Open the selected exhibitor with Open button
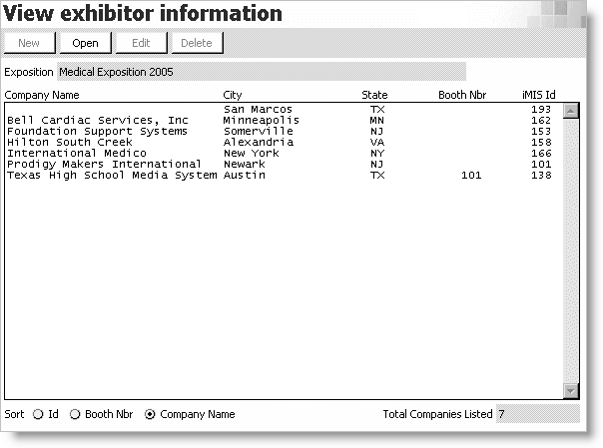Viewport: 603px width, 448px height. (x=85, y=43)
